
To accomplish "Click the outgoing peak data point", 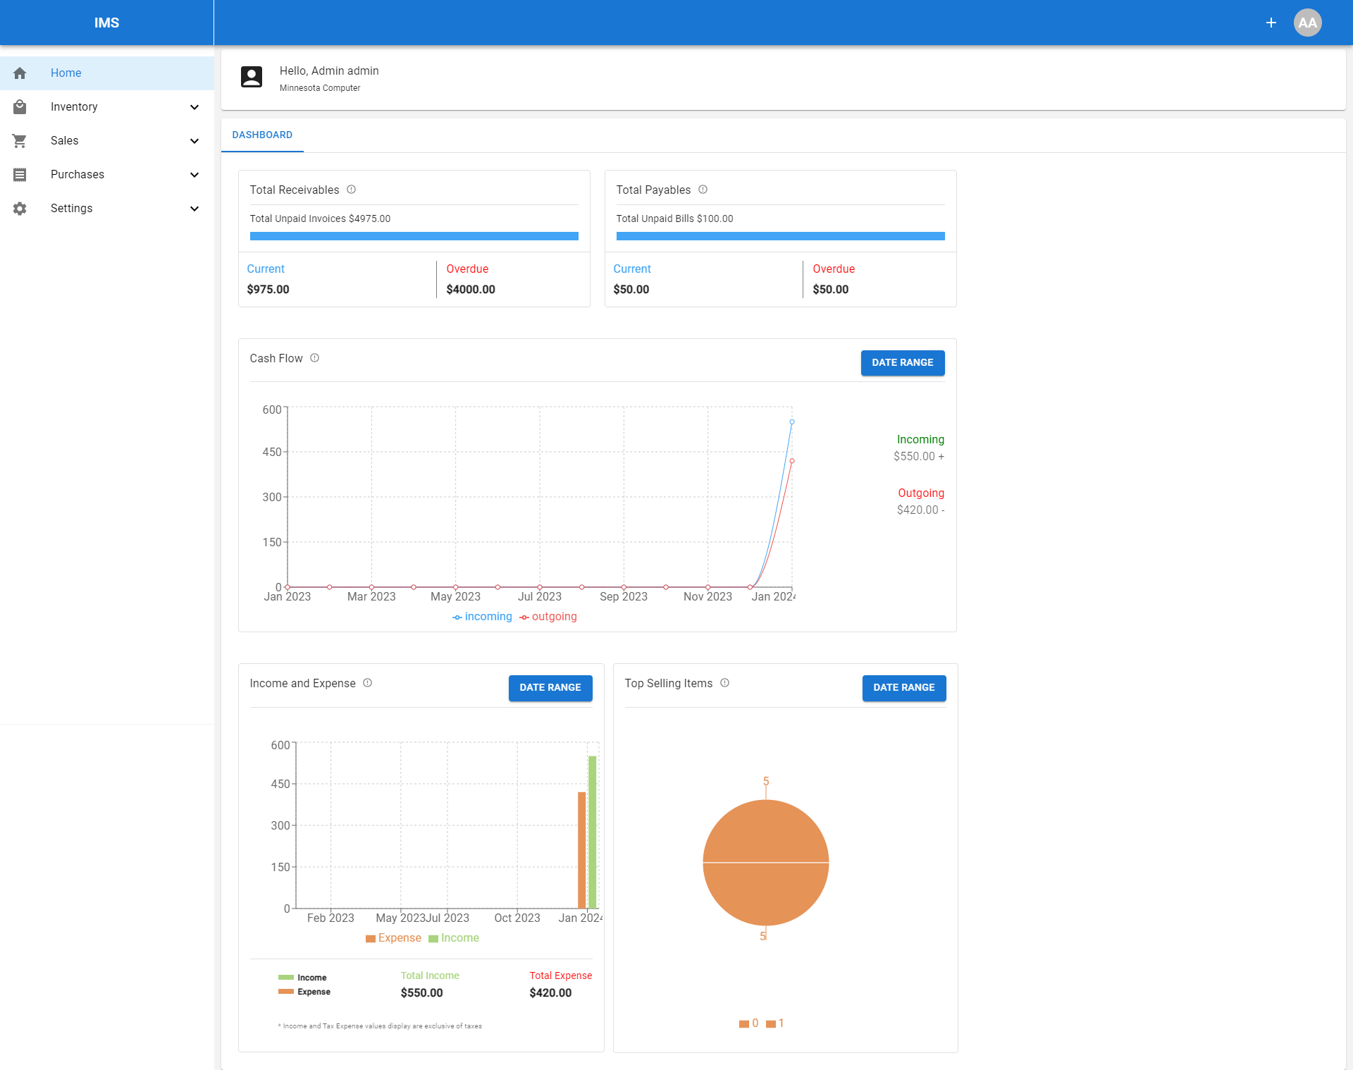I will point(792,461).
